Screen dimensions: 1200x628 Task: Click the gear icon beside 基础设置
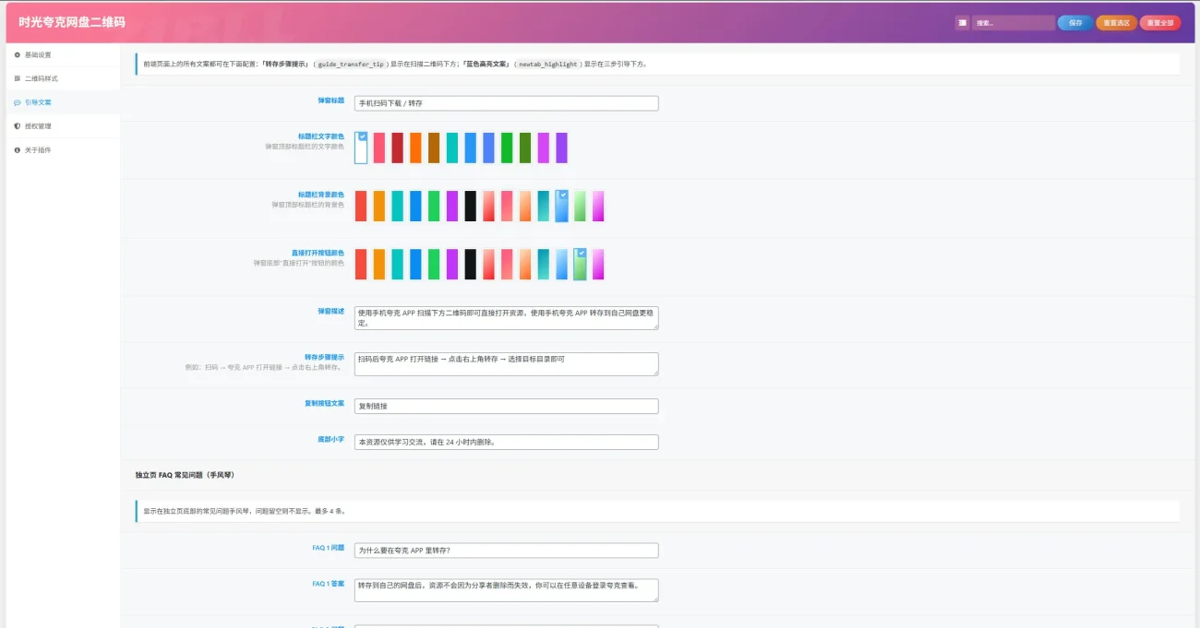pyautogui.click(x=17, y=54)
